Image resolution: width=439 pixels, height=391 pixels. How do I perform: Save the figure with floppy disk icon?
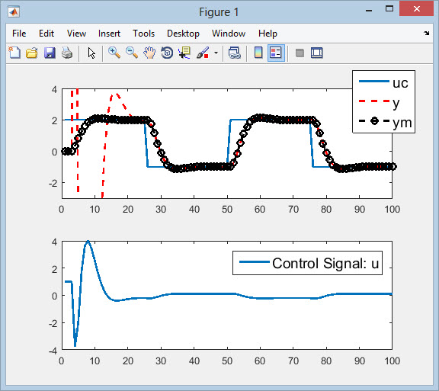pos(50,53)
